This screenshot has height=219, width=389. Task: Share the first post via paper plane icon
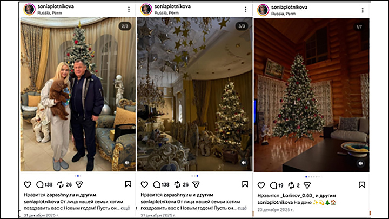tap(79, 184)
